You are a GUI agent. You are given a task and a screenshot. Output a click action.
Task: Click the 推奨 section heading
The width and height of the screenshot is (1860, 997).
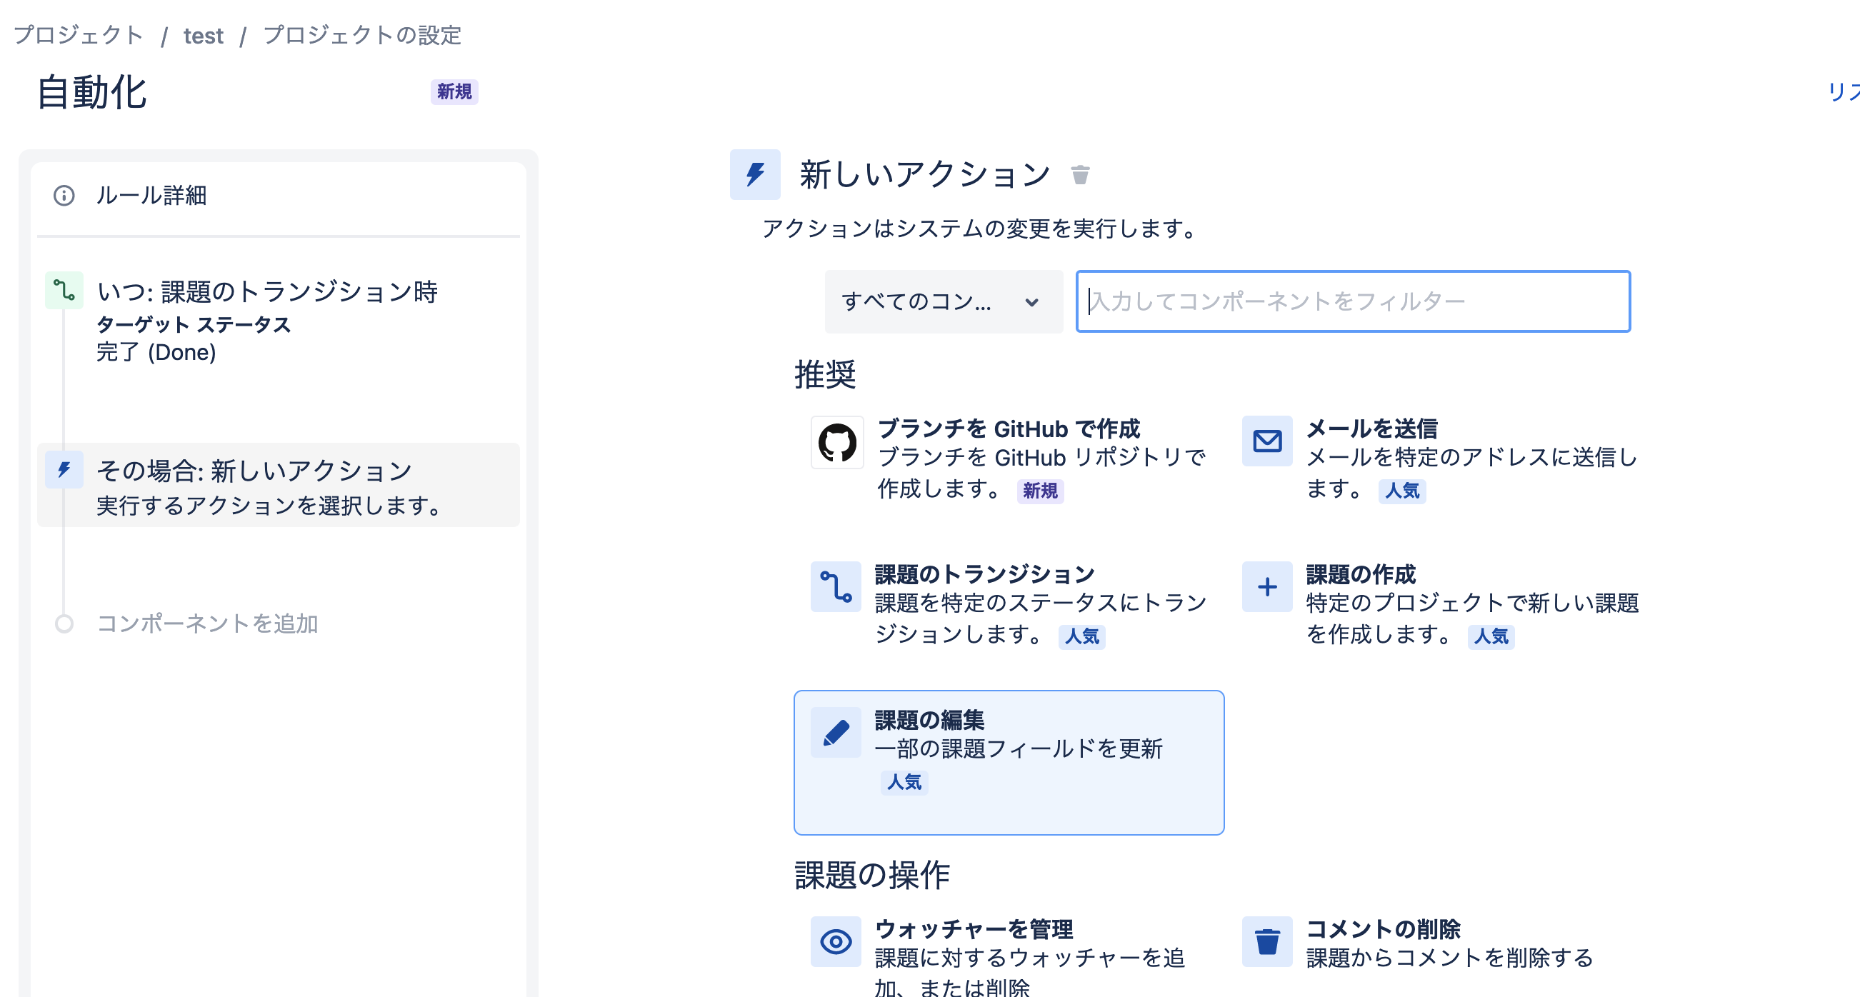coord(824,375)
